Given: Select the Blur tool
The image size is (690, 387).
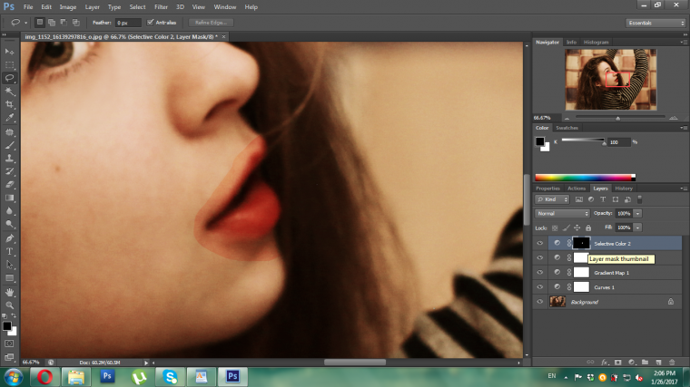Looking at the screenshot, I should coord(9,211).
